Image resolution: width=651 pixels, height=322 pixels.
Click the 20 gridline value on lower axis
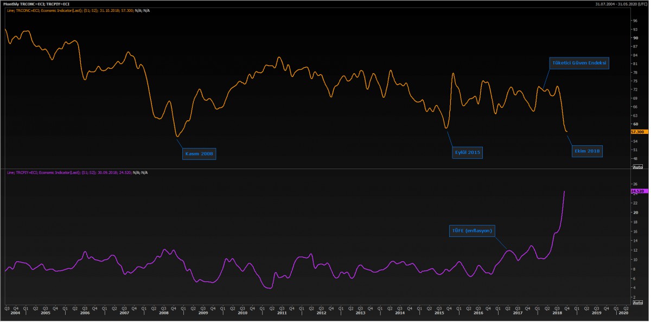tap(635, 212)
